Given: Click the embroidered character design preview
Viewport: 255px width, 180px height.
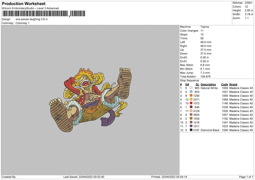Looking at the screenshot, I should [91, 100].
